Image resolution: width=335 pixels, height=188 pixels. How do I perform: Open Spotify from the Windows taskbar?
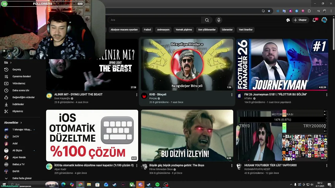click(x=157, y=185)
